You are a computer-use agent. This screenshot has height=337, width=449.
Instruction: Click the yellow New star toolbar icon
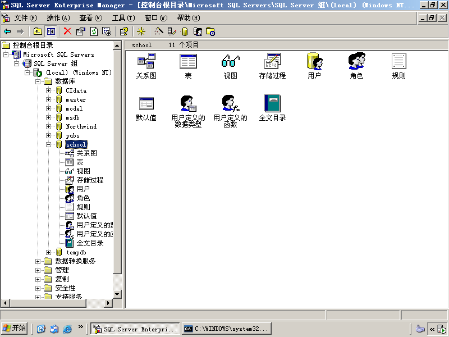pos(141,31)
